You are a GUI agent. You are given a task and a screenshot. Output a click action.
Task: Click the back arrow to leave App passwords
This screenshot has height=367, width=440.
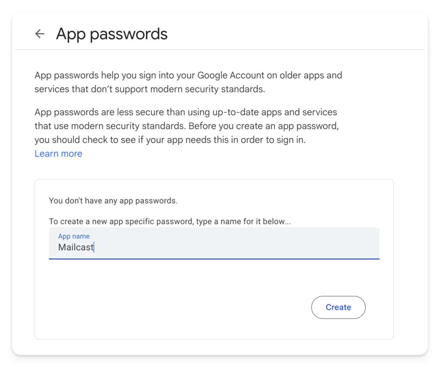pos(40,34)
